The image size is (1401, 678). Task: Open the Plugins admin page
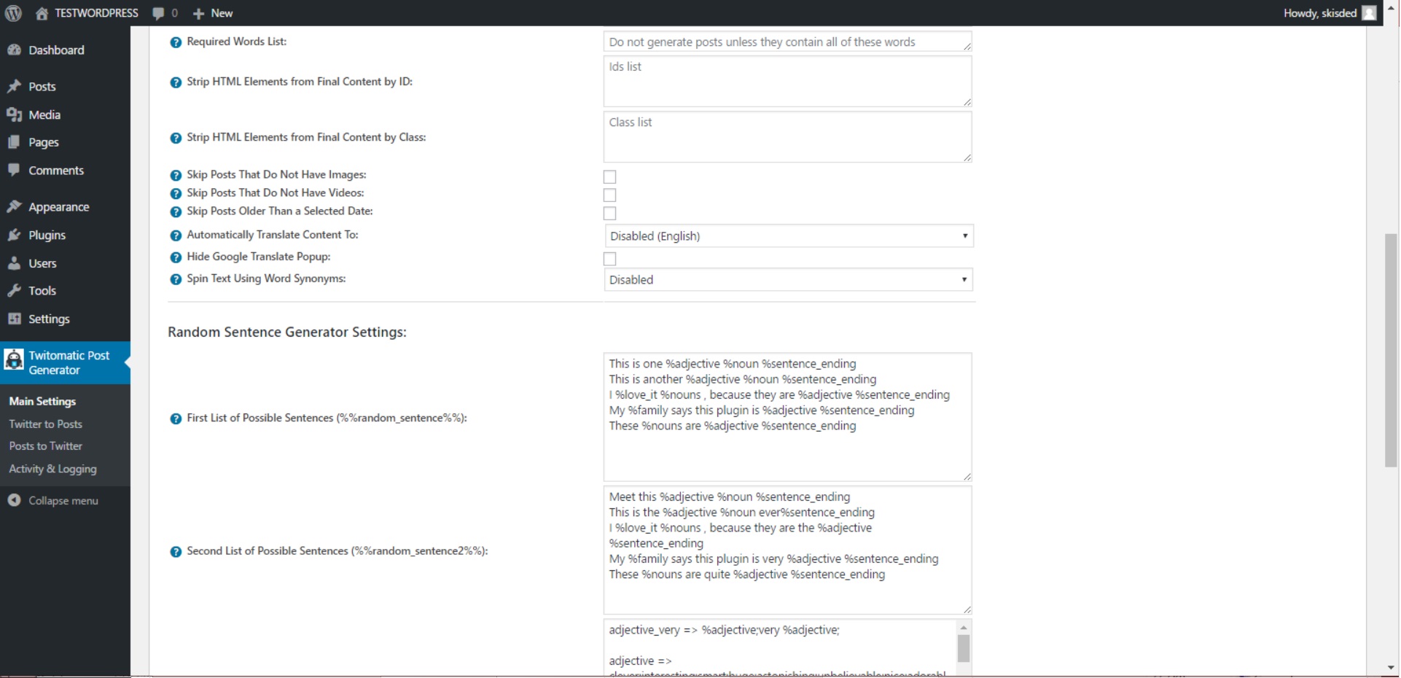point(47,235)
